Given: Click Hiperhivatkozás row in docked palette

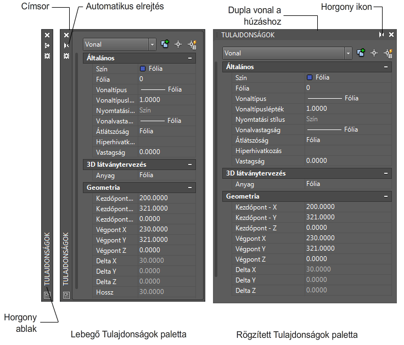Looking at the screenshot, I should [x=312, y=151].
